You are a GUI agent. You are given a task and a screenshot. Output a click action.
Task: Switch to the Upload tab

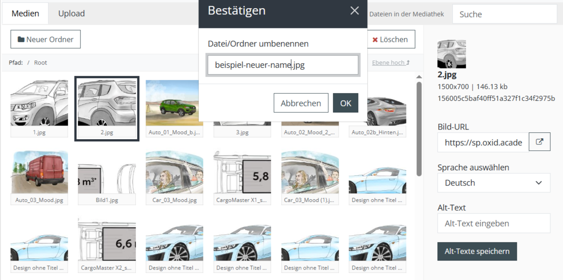(71, 14)
